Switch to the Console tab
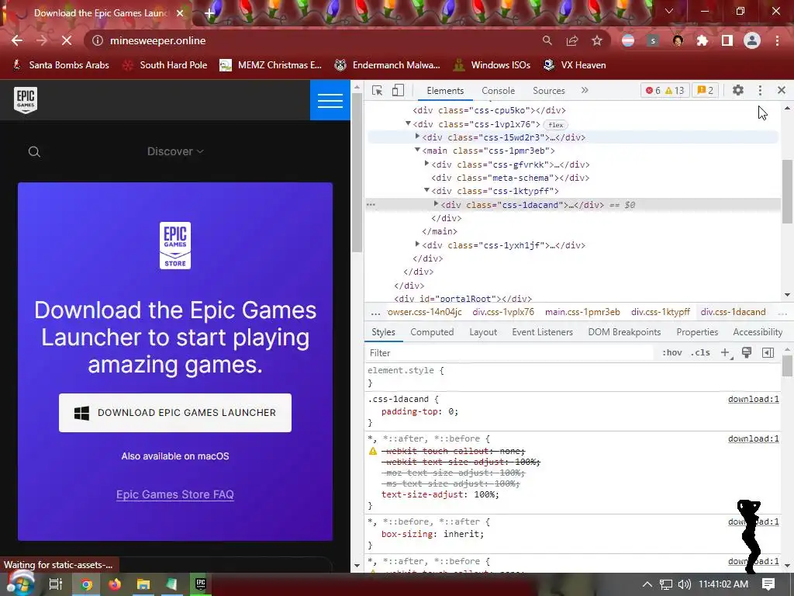794x596 pixels. pyautogui.click(x=499, y=91)
